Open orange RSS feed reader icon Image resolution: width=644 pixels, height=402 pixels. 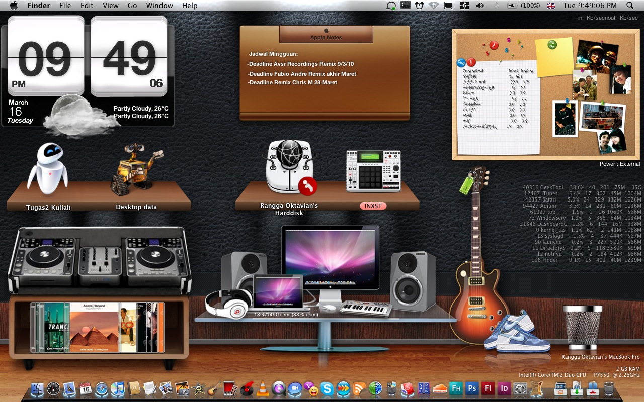click(359, 388)
